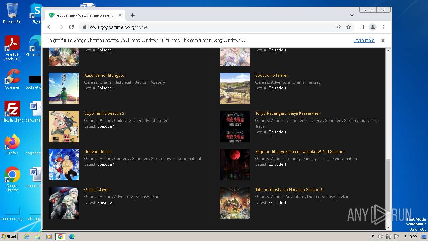
Task: Click Tate no Yuusha poster thumbnail
Action: point(235,203)
